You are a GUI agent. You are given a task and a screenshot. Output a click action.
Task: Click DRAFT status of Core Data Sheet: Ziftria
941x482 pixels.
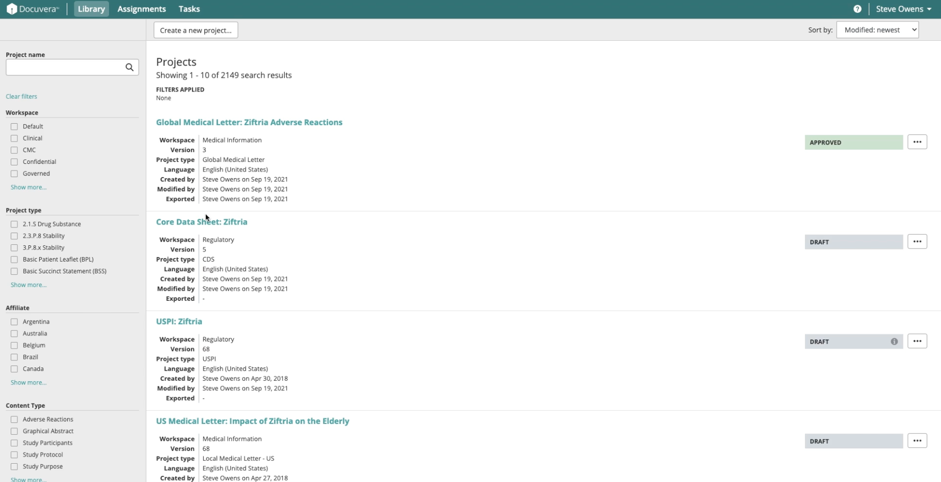pyautogui.click(x=854, y=242)
